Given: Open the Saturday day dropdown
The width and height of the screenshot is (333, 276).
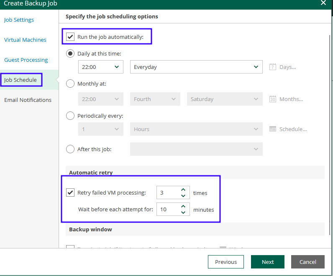Looking at the screenshot, I should (x=225, y=99).
